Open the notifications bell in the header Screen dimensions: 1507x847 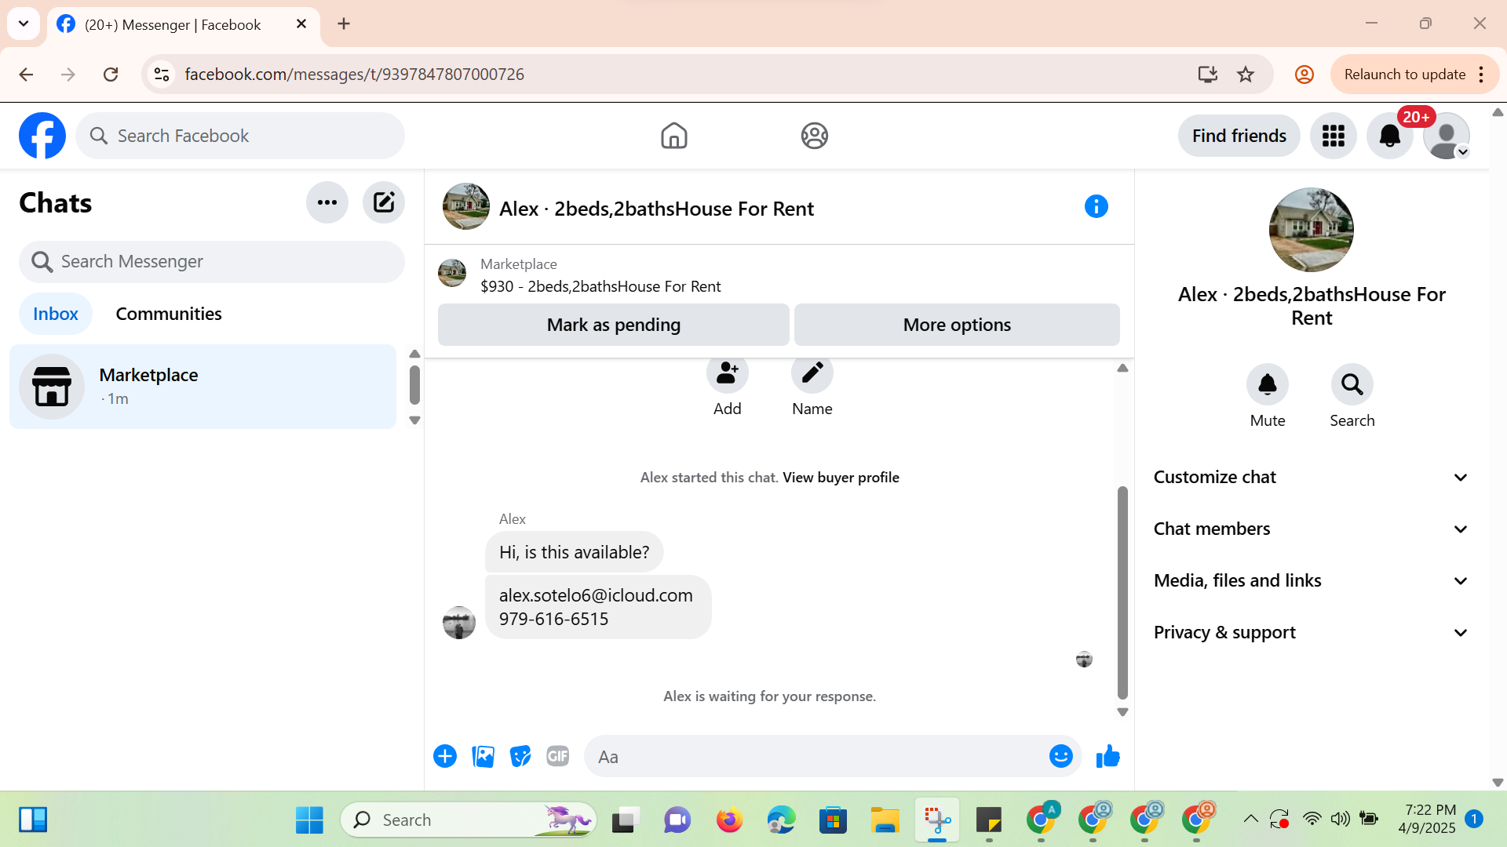coord(1390,136)
